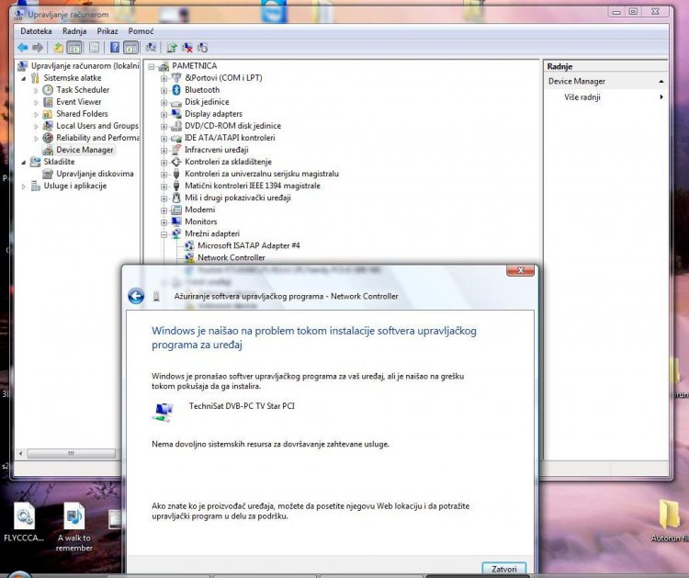The image size is (689, 578).
Task: Click the IEEE 1394 magistrale icon
Action: pyautogui.click(x=176, y=186)
